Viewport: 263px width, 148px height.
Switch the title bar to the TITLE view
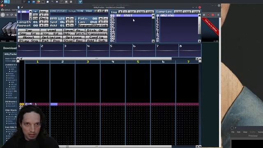pos(72,11)
